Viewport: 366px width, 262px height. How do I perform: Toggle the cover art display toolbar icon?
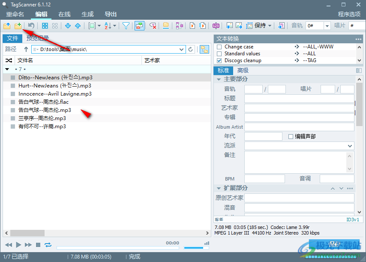pyautogui.click(x=139, y=26)
